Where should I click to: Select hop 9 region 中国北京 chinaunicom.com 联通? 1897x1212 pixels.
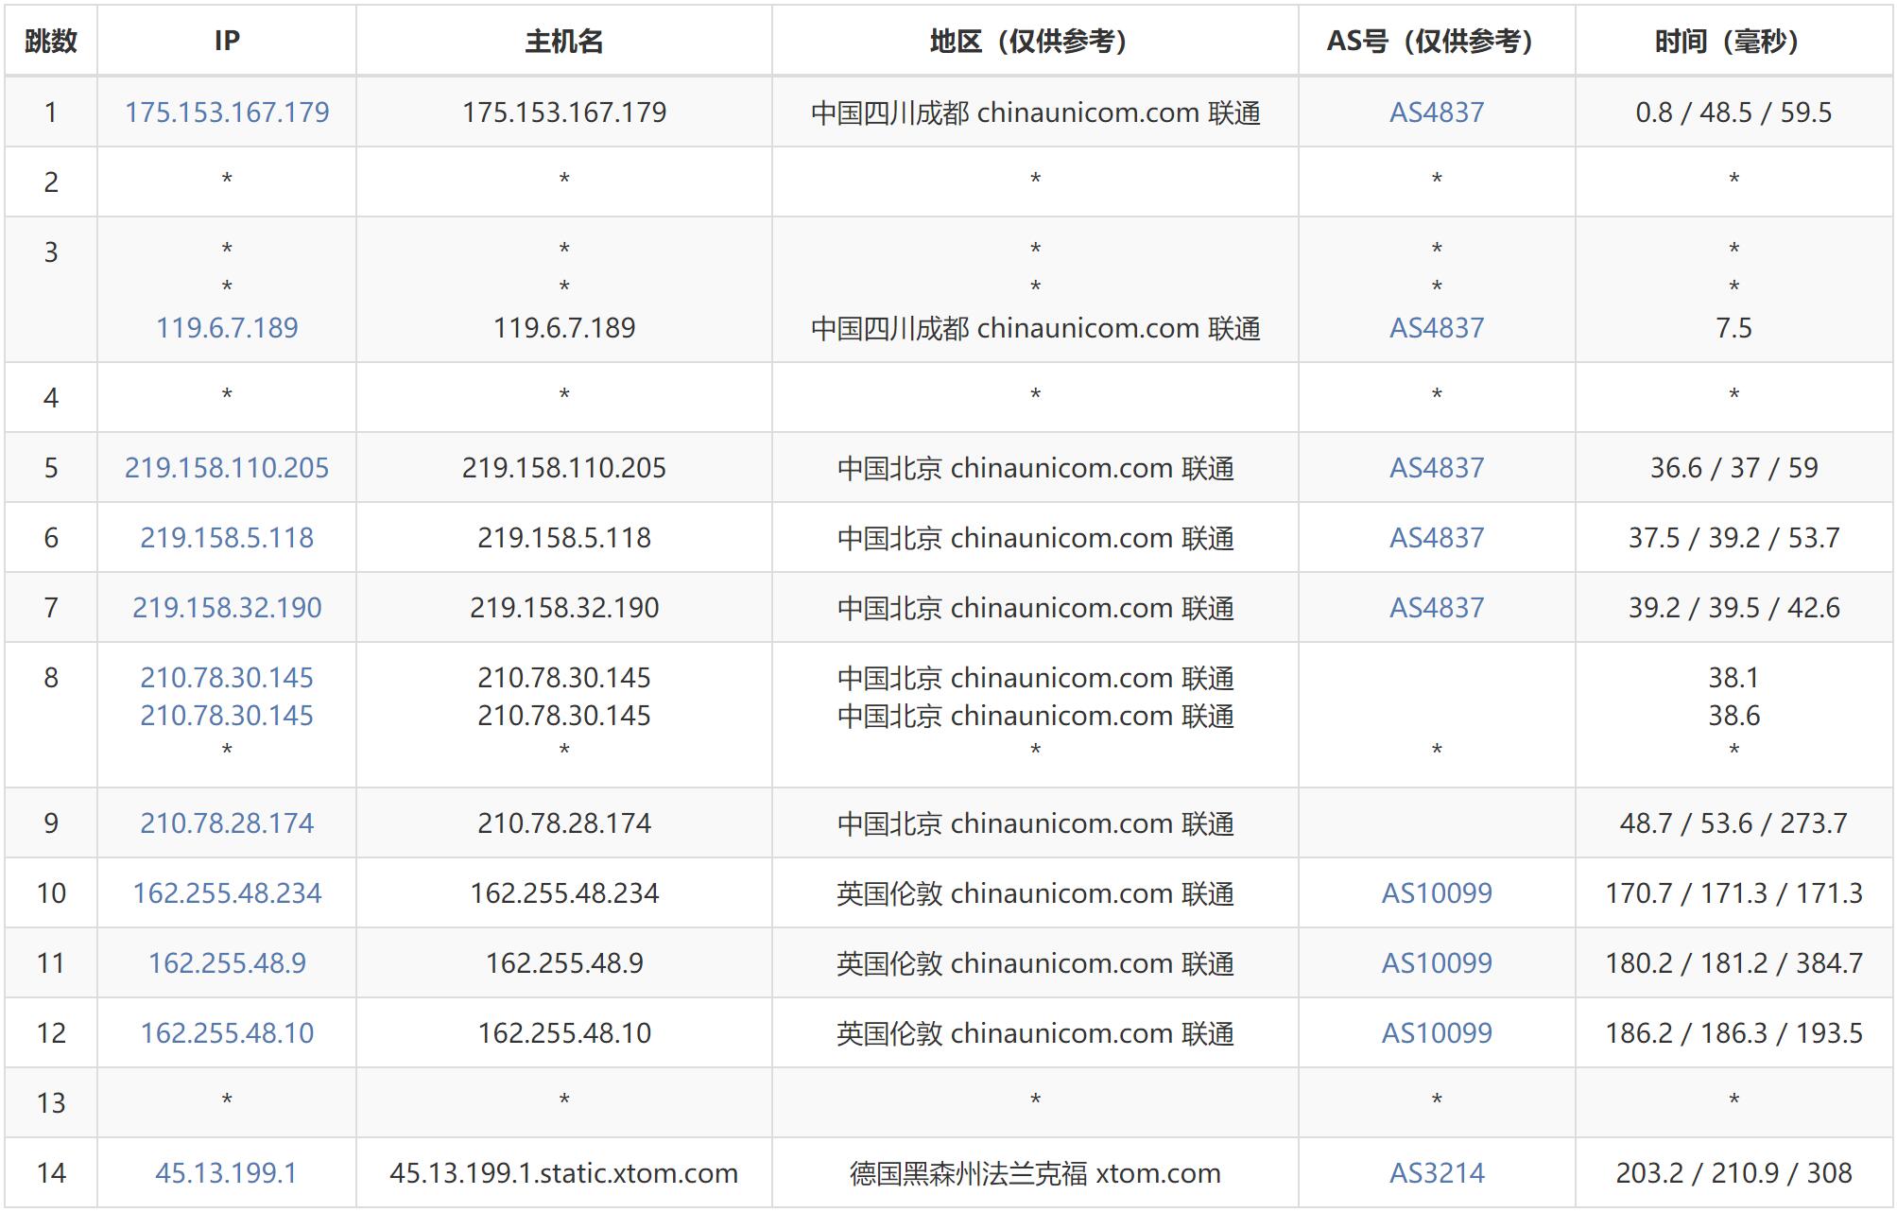click(x=1035, y=823)
